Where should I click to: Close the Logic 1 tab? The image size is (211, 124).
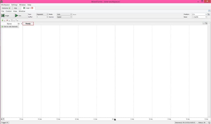click(32, 8)
